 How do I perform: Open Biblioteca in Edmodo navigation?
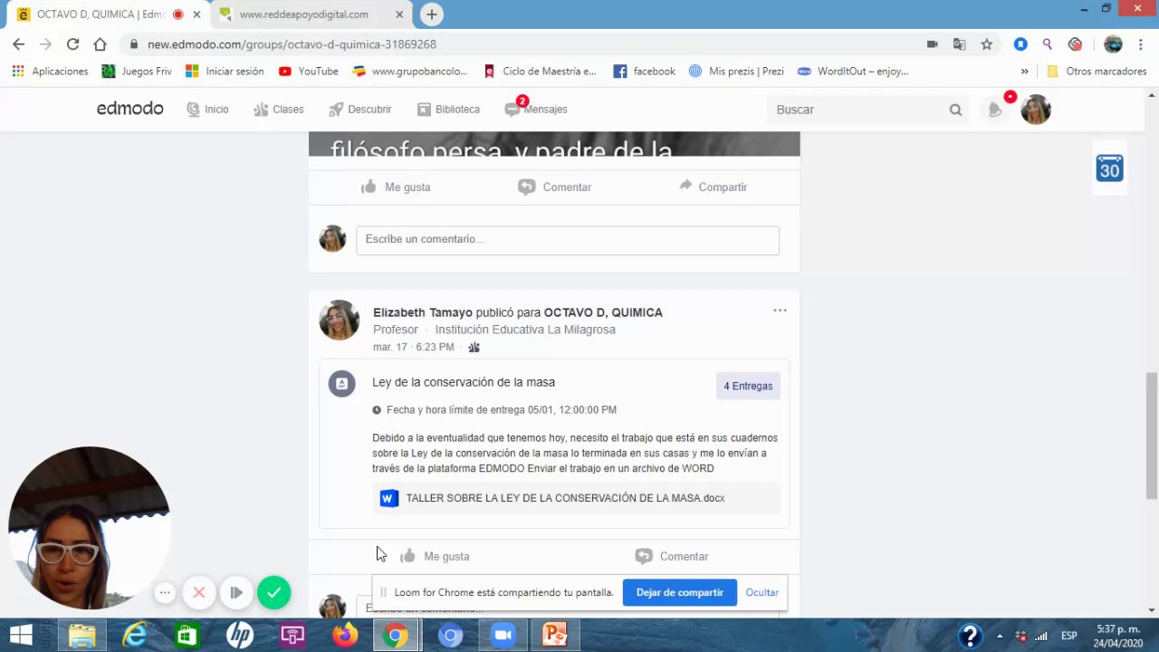pos(449,109)
